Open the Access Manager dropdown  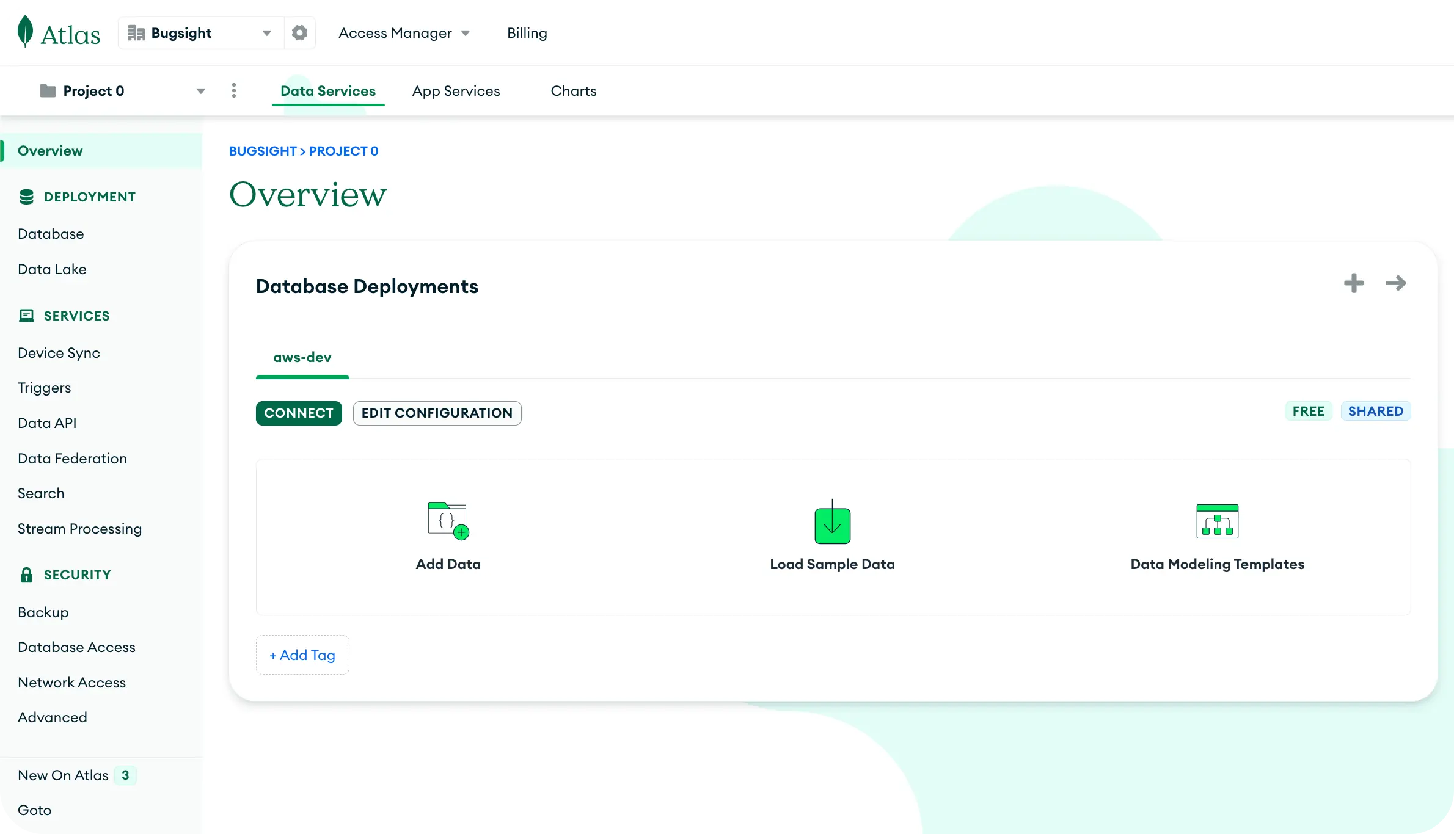404,33
